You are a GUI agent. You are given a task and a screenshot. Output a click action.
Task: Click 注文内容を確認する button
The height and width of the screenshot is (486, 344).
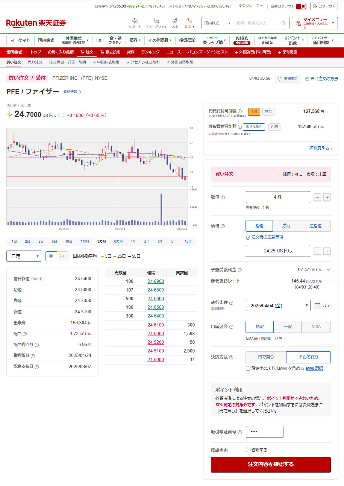click(271, 464)
